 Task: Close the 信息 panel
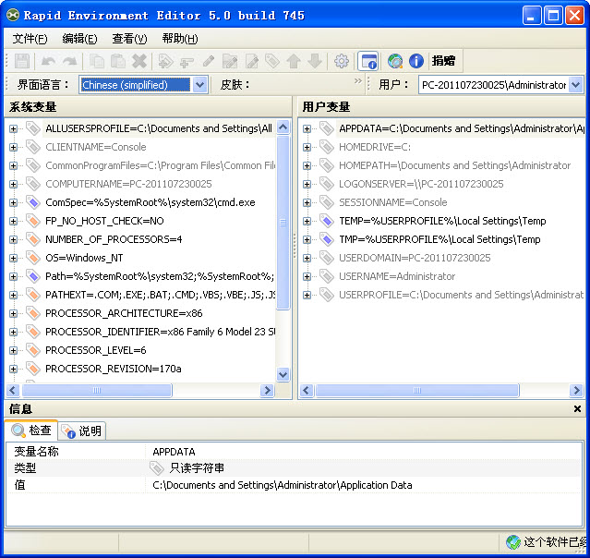coord(577,409)
